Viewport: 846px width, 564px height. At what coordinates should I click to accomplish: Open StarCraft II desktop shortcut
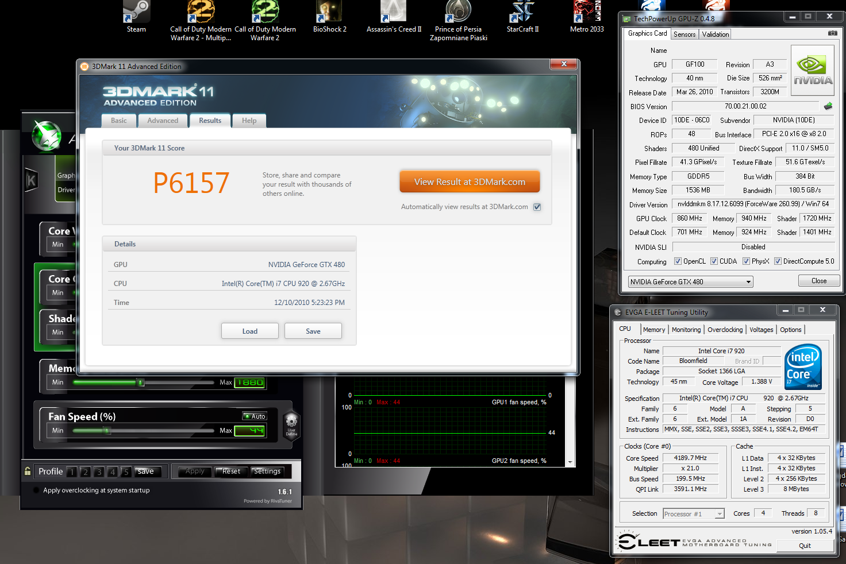[x=522, y=17]
